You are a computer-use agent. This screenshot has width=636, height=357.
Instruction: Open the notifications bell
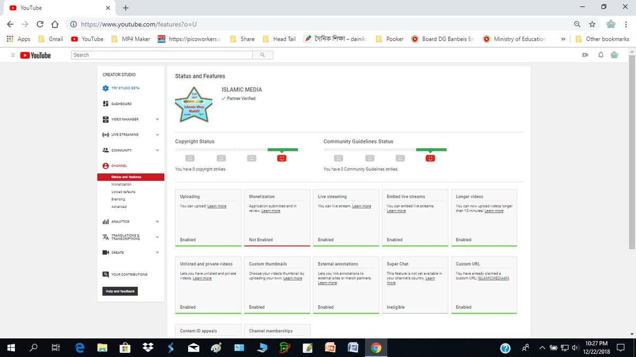pos(600,55)
